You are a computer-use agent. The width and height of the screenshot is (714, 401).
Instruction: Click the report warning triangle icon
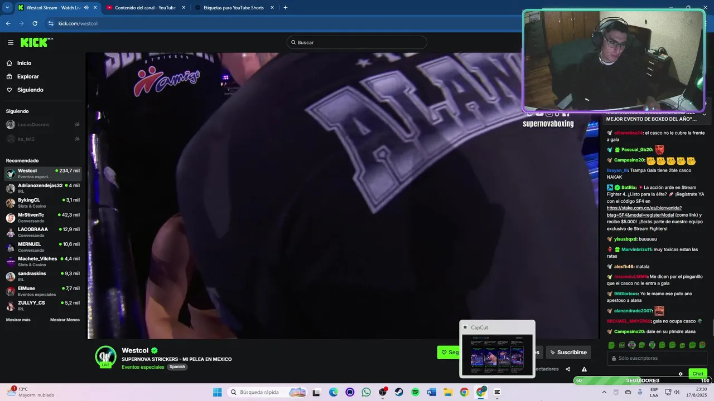tap(584, 369)
